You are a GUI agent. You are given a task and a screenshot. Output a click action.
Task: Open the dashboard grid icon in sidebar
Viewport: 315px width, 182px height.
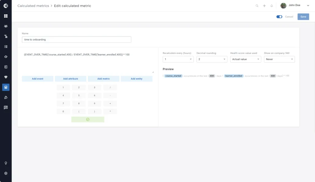(x=6, y=16)
